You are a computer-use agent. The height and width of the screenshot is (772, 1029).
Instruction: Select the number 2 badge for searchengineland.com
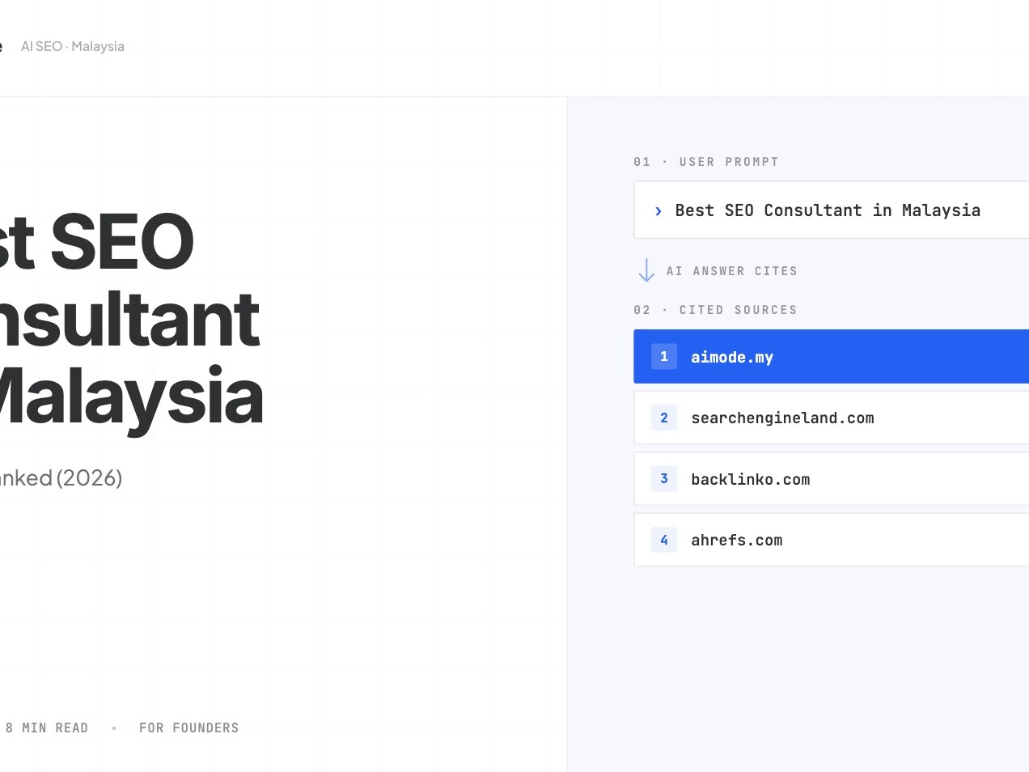pyautogui.click(x=664, y=418)
